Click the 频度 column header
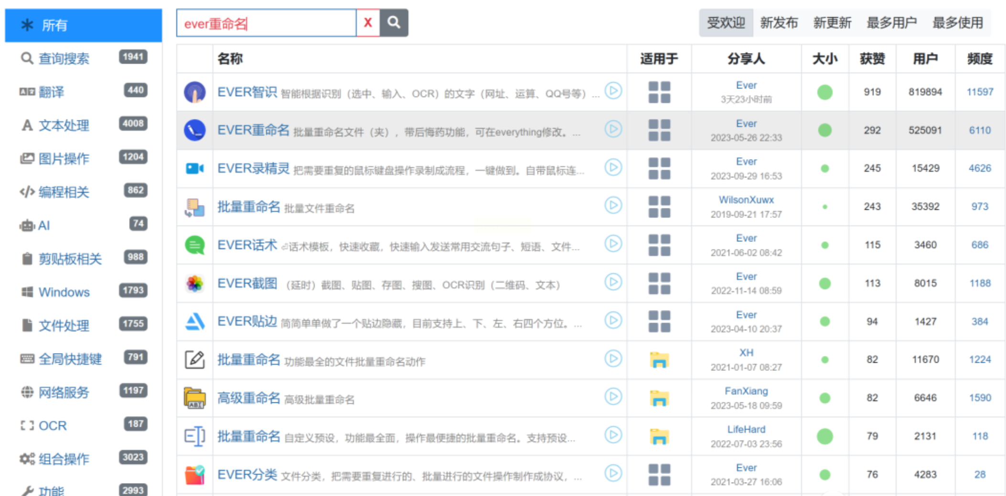 (980, 59)
